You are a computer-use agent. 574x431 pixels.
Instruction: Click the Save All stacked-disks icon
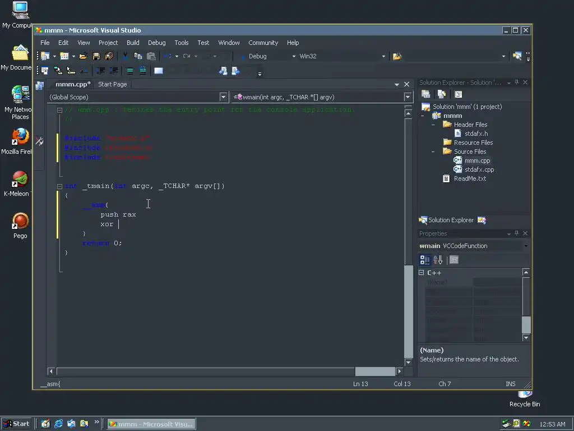109,56
